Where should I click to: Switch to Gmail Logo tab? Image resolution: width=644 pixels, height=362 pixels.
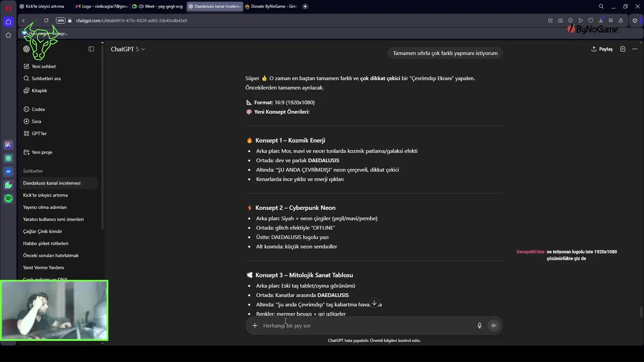[x=101, y=7]
